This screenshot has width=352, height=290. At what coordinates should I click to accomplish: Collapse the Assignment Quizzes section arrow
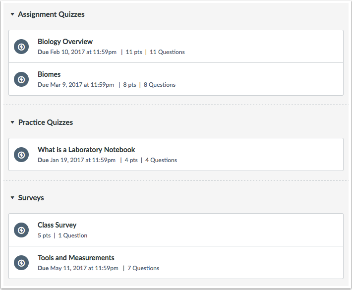pyautogui.click(x=12, y=14)
